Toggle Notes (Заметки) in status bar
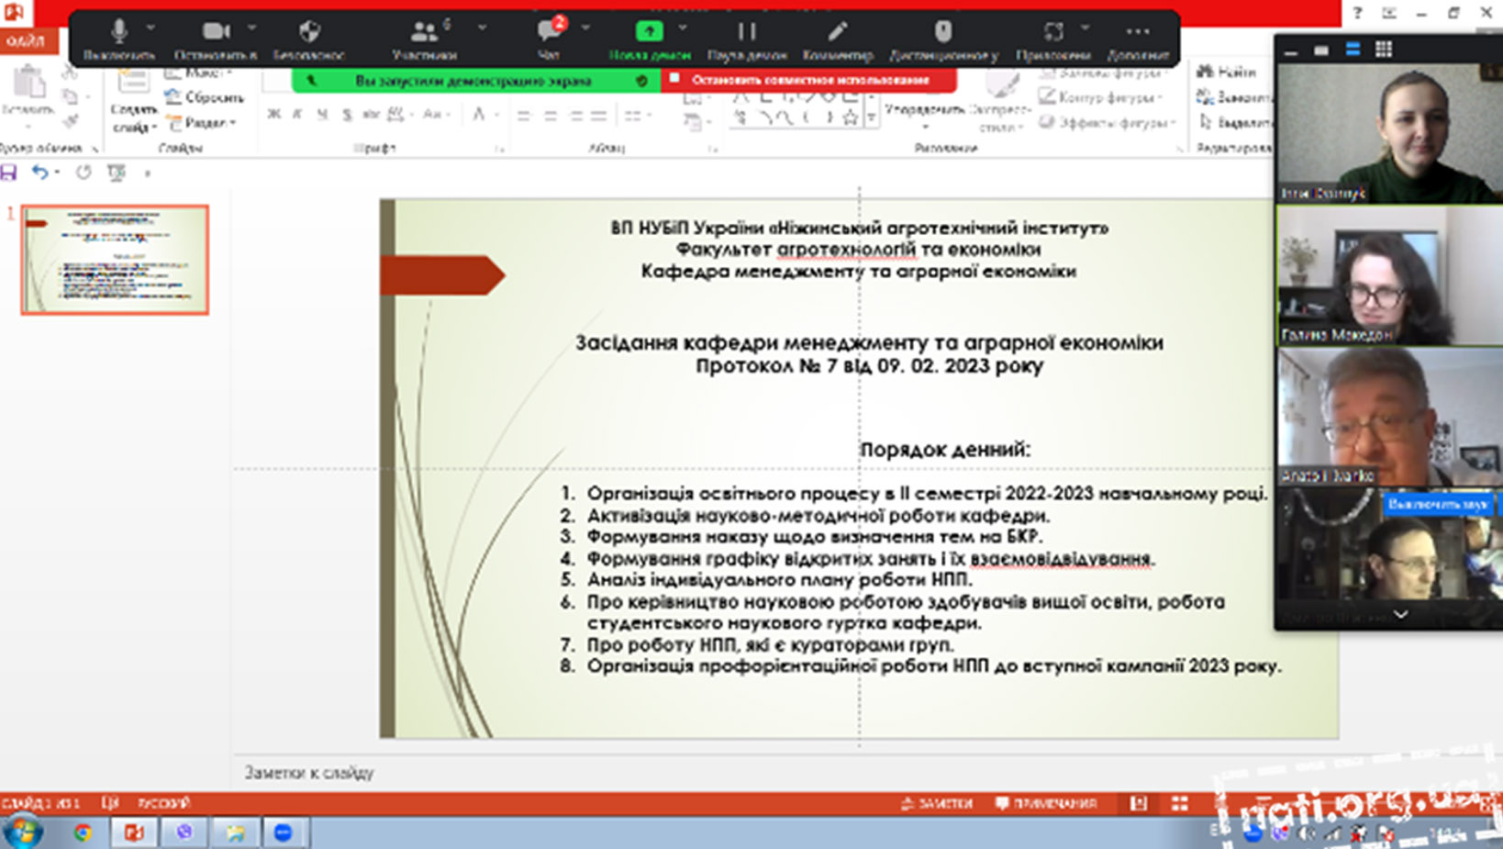Image resolution: width=1503 pixels, height=849 pixels. tap(936, 803)
